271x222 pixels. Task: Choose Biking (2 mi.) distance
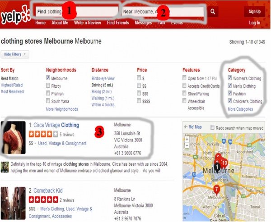(x=102, y=91)
